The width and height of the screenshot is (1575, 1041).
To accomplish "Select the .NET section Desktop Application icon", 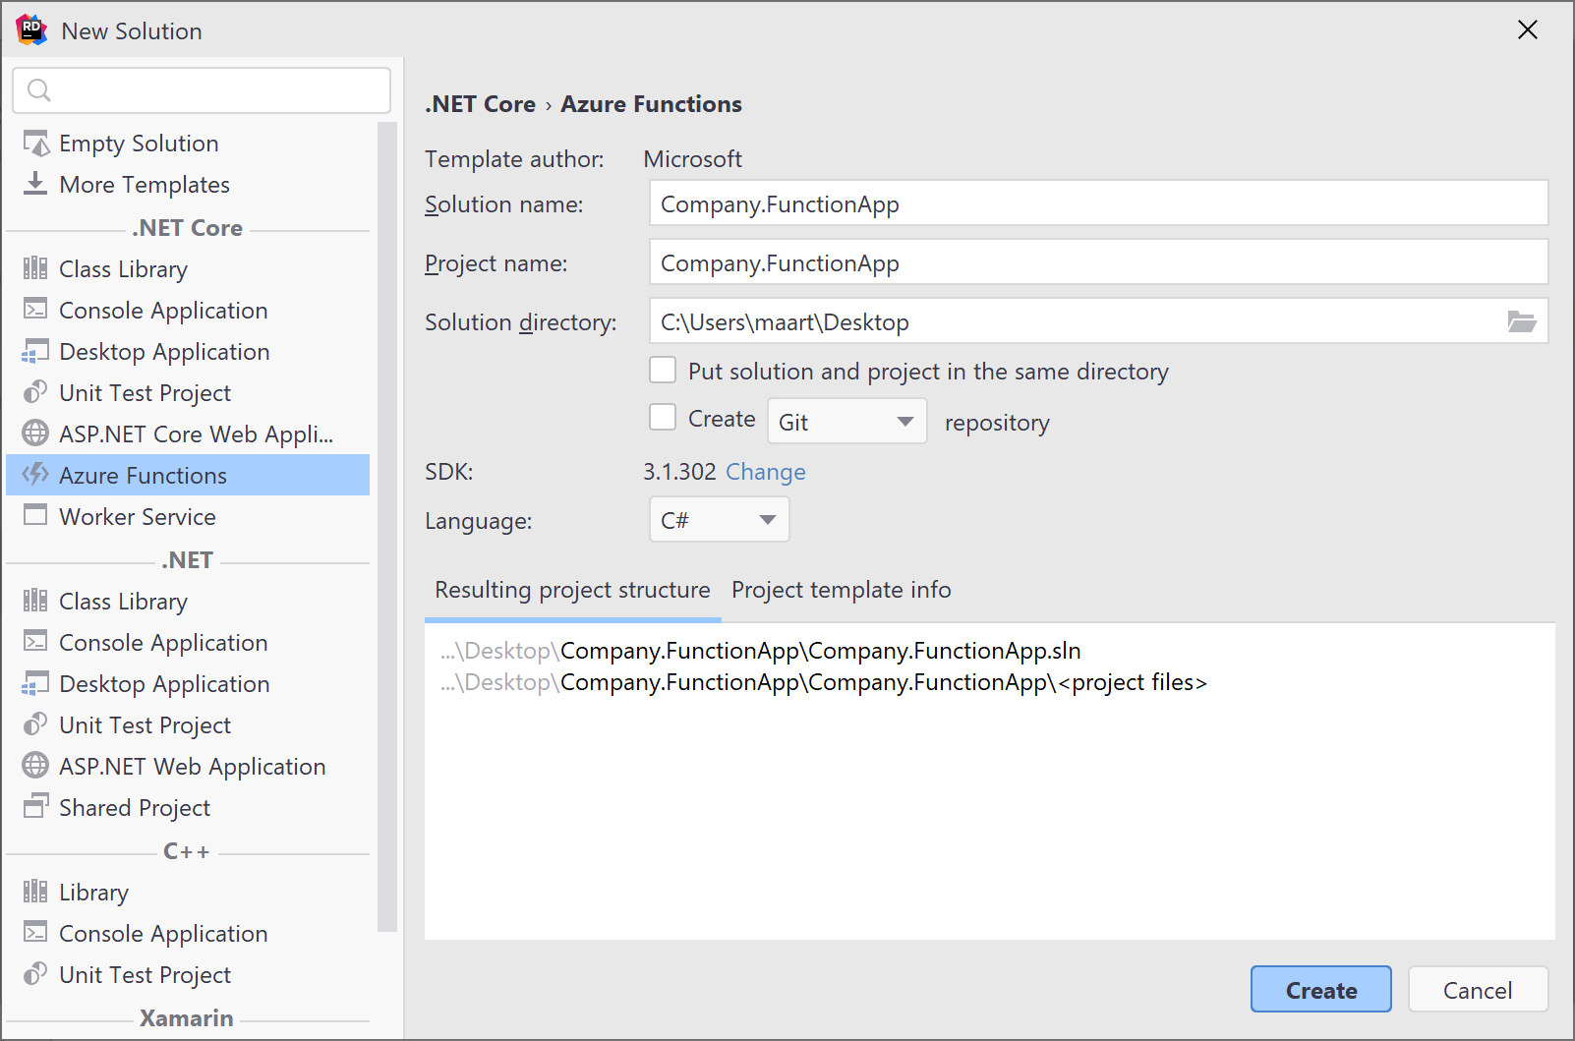I will tap(35, 683).
